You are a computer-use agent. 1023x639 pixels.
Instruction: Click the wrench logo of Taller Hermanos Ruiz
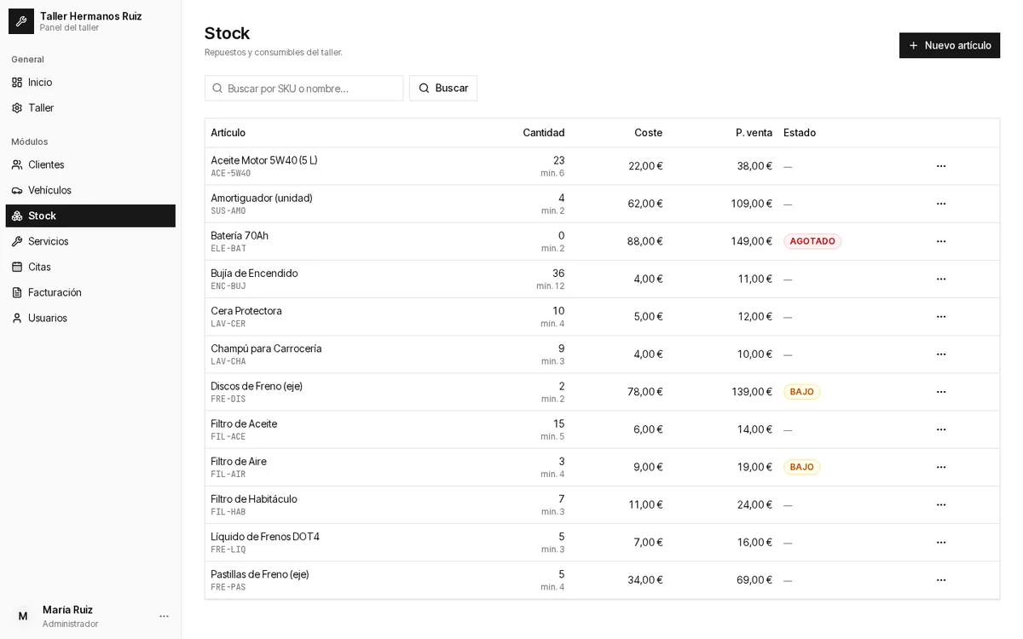coord(21,21)
